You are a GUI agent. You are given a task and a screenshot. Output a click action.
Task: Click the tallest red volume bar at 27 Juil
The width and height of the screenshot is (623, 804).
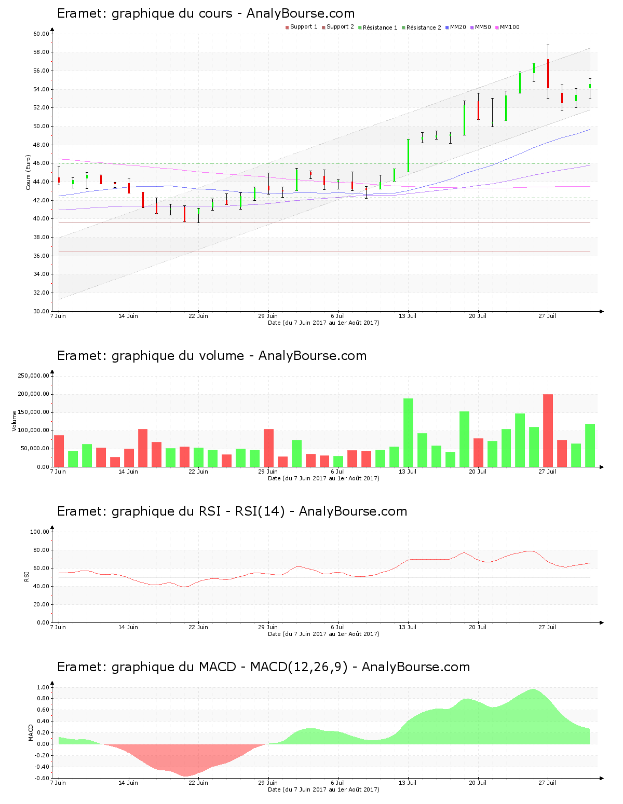click(x=548, y=431)
